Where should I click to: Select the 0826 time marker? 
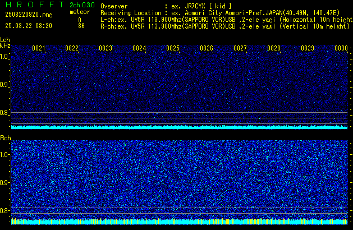(x=207, y=48)
